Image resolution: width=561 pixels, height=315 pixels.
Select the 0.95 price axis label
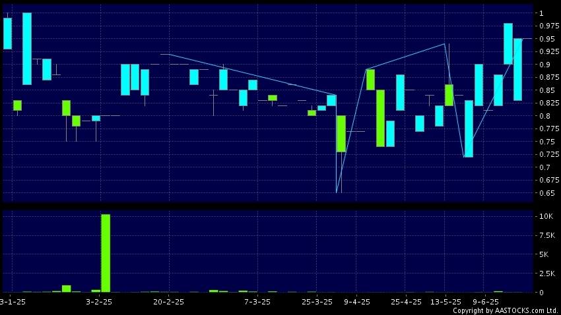tap(547, 39)
